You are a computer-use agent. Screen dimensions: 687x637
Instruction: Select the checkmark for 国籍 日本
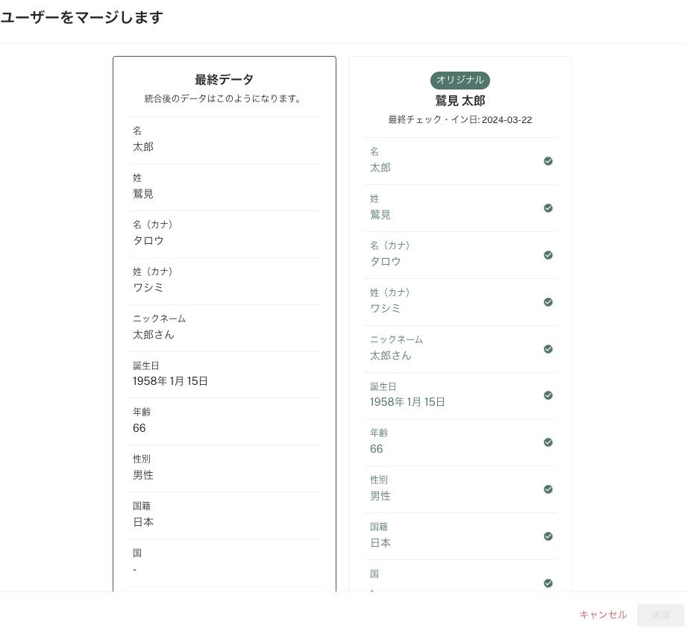click(548, 536)
